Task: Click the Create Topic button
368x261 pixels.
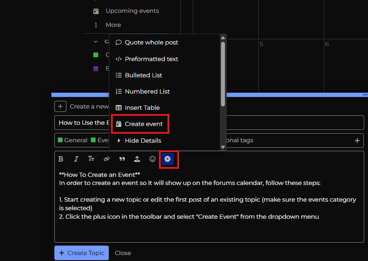Action: pos(81,253)
